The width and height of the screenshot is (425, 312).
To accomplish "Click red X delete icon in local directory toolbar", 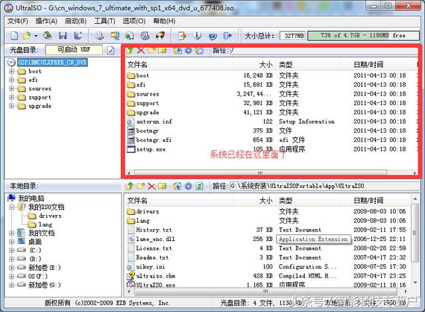I will 151,187.
